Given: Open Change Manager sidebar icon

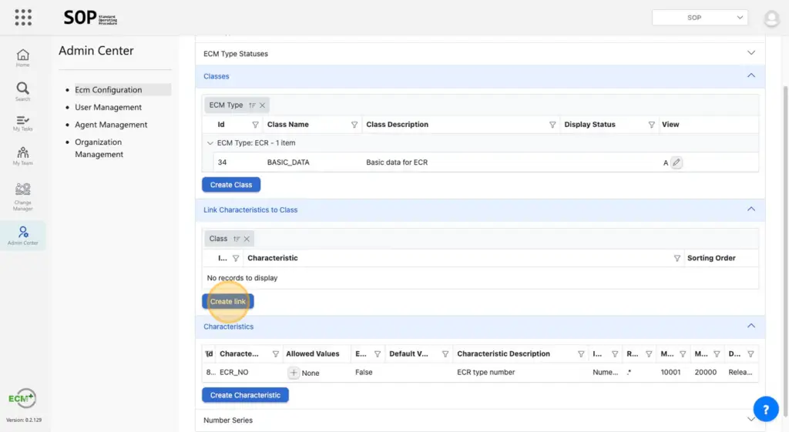Looking at the screenshot, I should click(x=23, y=195).
